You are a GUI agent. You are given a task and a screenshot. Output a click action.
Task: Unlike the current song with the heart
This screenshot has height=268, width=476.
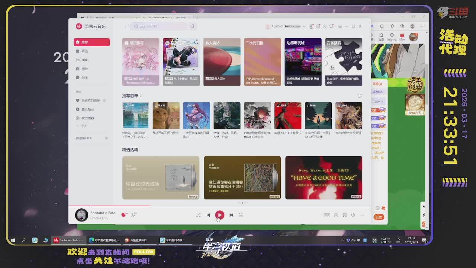click(x=124, y=215)
